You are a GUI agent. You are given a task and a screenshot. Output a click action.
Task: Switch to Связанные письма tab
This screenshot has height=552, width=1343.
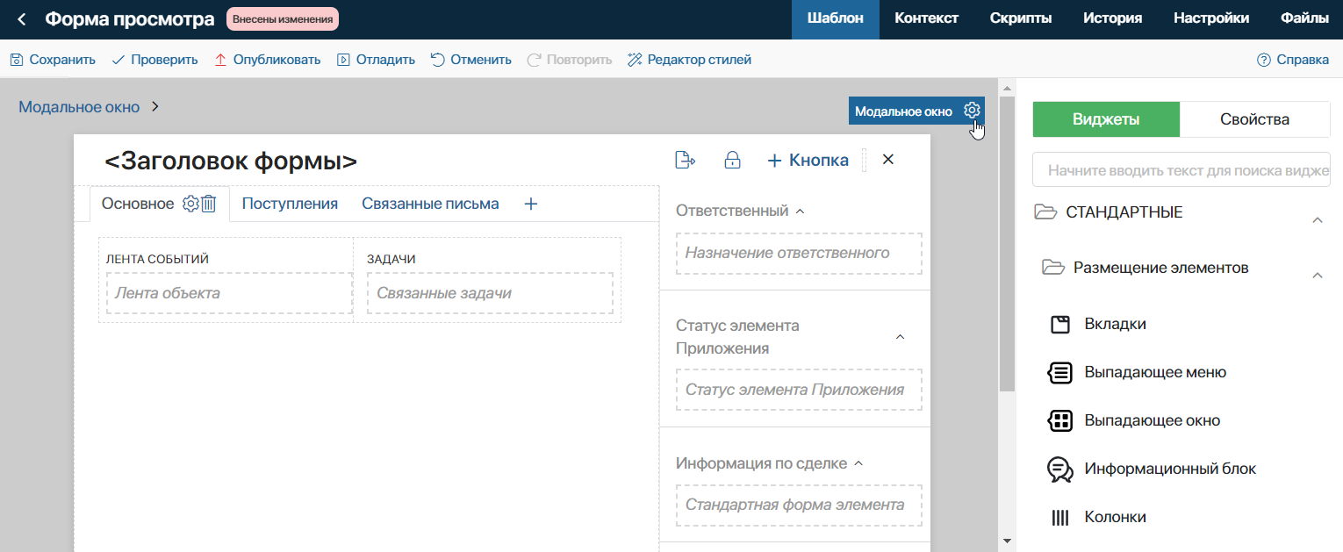pos(430,204)
